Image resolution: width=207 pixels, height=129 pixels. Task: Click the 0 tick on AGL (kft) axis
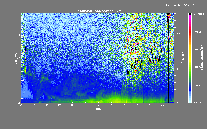click(178, 103)
